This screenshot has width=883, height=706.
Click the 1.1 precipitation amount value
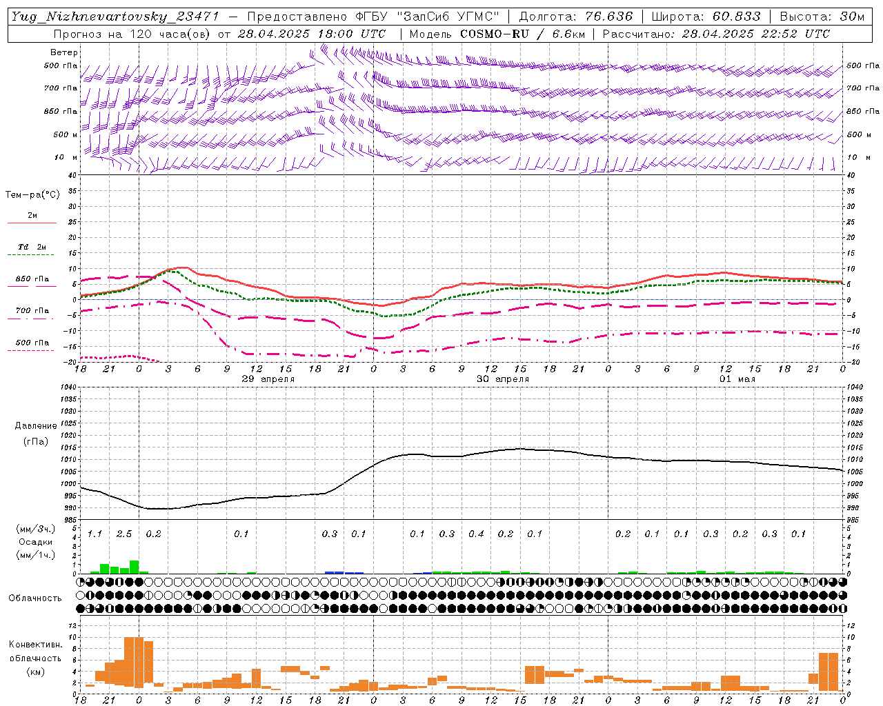[x=95, y=534]
